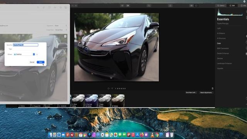247x139 pixels.
Task: Open the Light tool in Essentials
Action: click(x=219, y=28)
